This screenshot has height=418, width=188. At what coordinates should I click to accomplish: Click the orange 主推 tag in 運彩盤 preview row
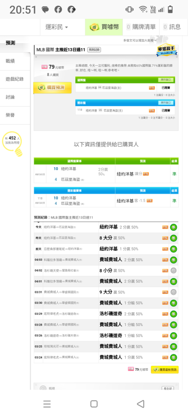(152, 111)
